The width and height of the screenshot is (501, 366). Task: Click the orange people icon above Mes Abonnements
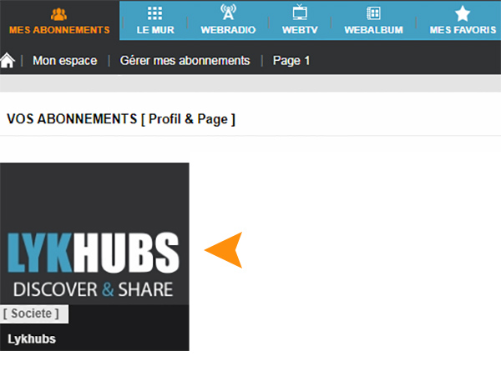pos(58,14)
